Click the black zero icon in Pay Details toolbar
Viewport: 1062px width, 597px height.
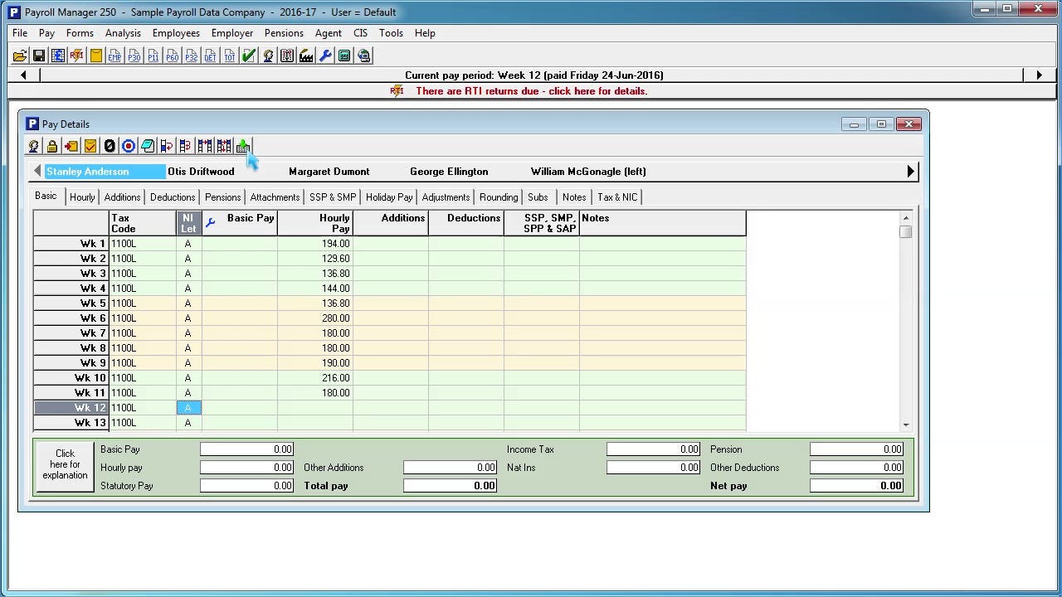(x=110, y=146)
